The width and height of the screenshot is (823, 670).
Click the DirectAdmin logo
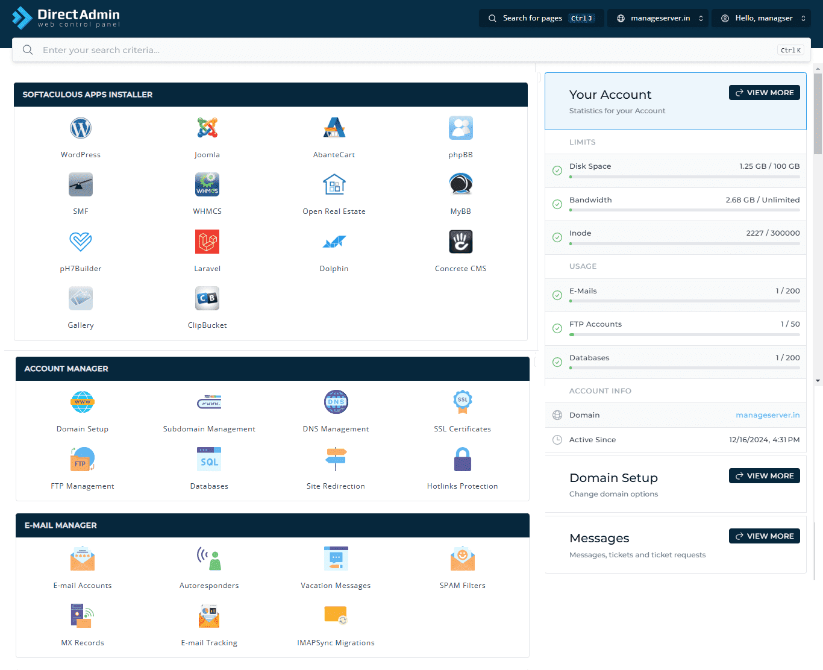tap(66, 17)
